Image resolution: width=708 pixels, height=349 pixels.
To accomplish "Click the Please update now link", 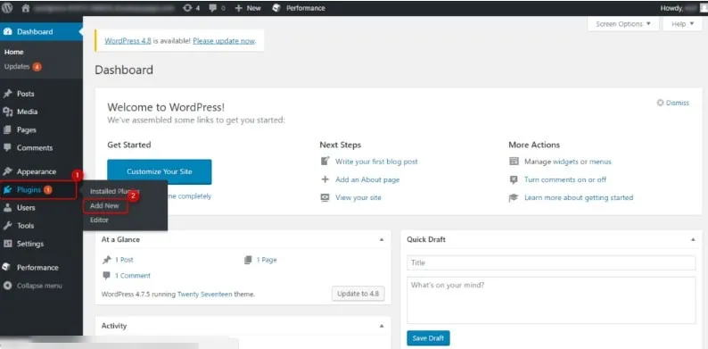I will click(224, 41).
